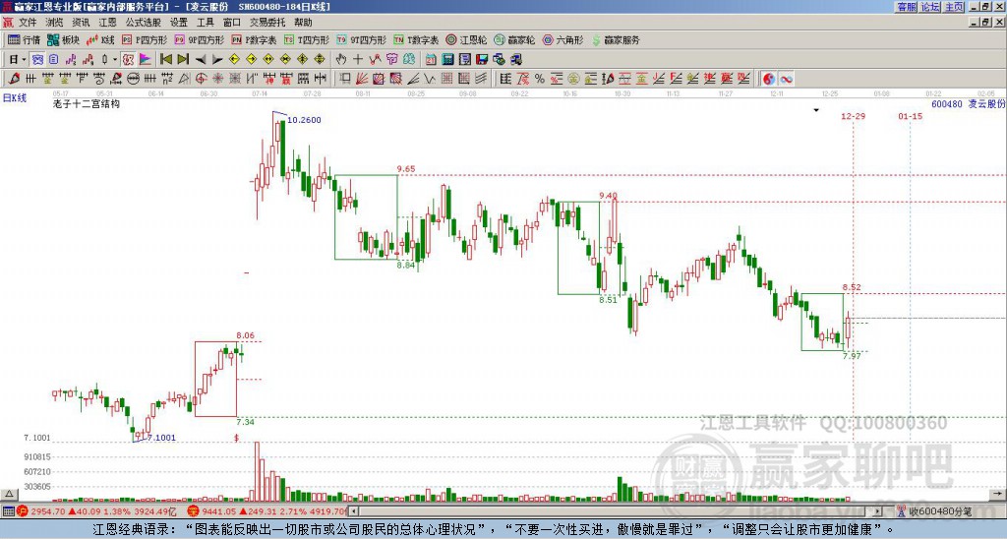1007x539 pixels.
Task: Click the Shanghai index 2954.70 status entry
Action: click(x=96, y=511)
